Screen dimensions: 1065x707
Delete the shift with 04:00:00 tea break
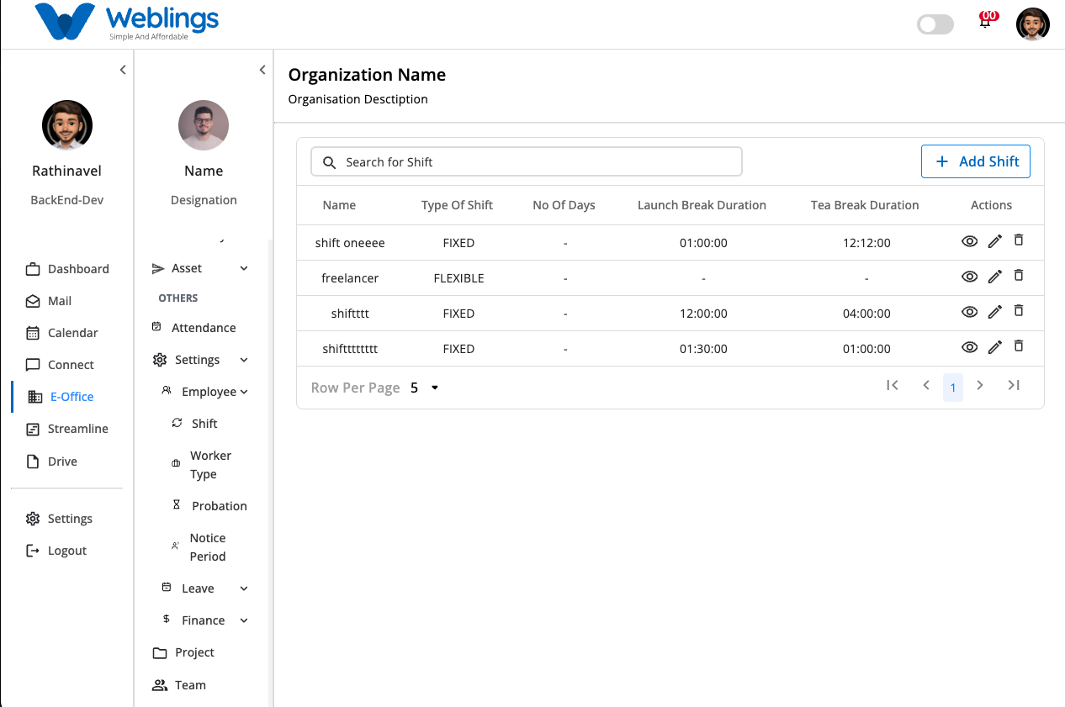[x=1018, y=311]
